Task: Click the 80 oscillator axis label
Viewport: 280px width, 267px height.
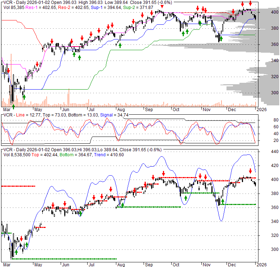Action: 276,120
